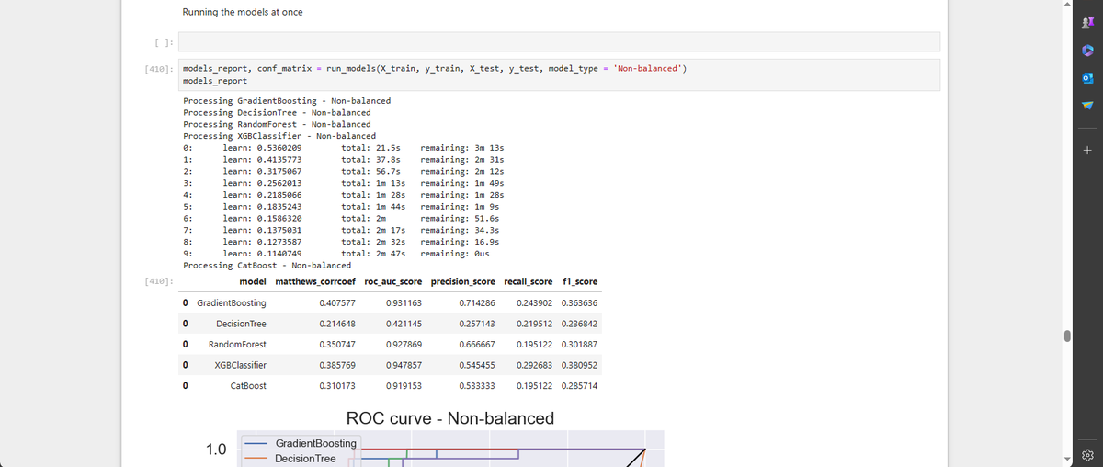Click DecisionTree precision value 0.257143

(x=477, y=324)
